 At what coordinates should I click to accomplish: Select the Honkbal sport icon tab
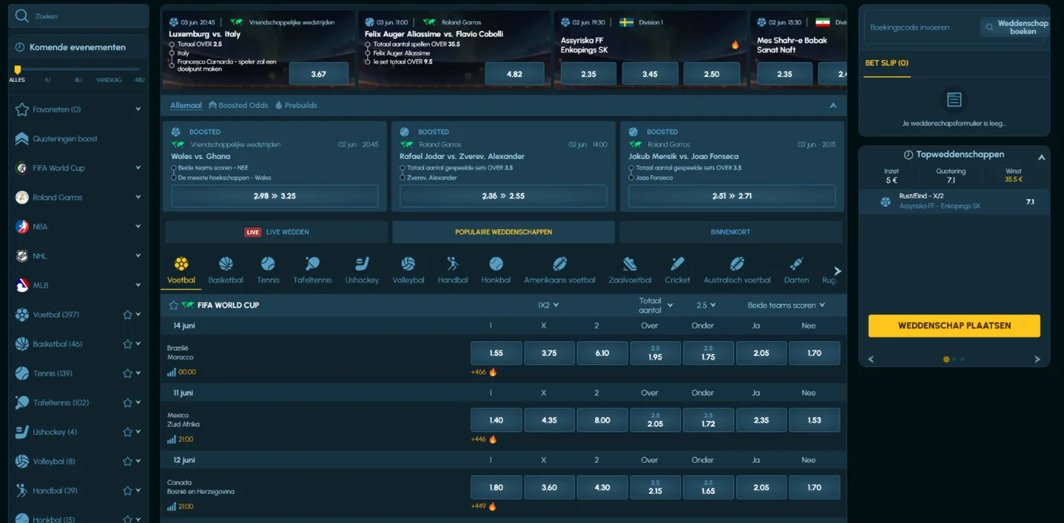click(496, 271)
